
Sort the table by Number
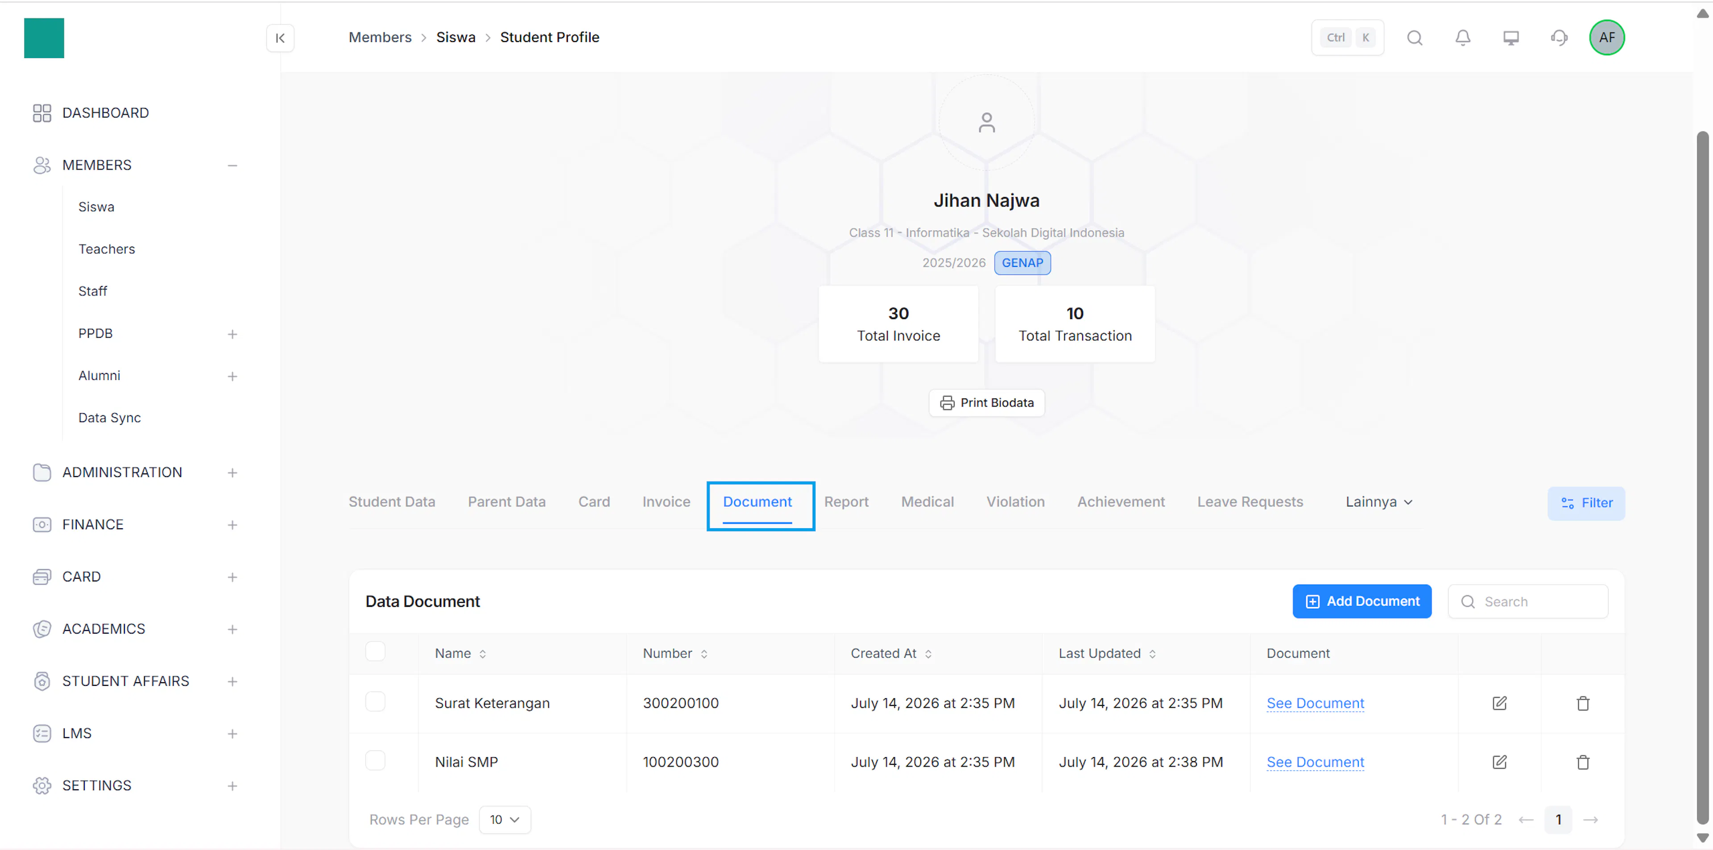coord(703,654)
